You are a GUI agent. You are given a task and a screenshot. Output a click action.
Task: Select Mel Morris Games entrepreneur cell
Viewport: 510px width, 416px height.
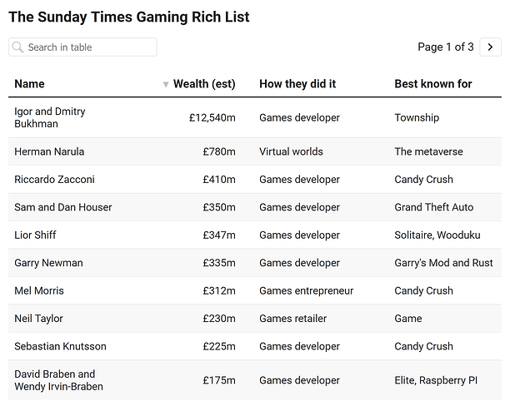[306, 290]
